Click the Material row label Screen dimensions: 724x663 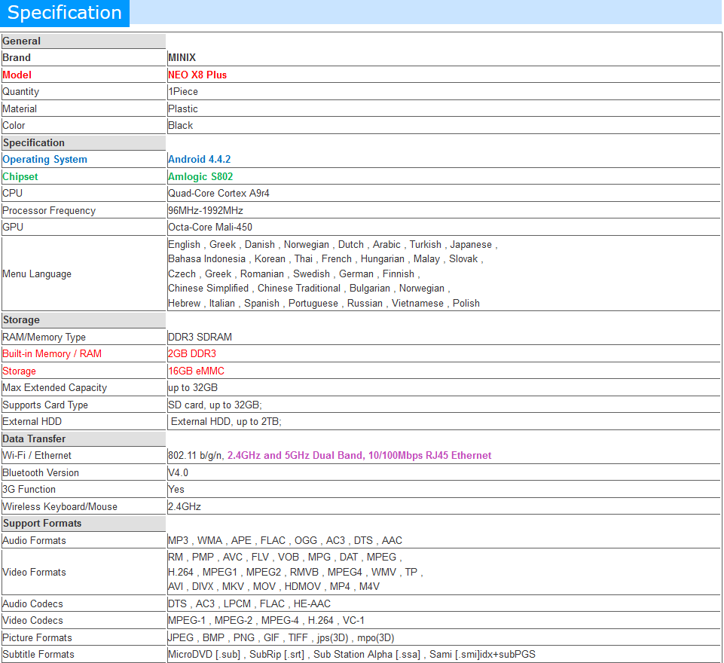pyautogui.click(x=20, y=109)
